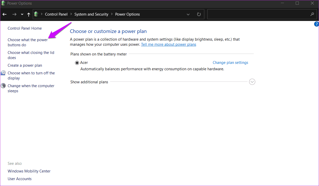Open Change plan settings for Acer

[230, 63]
